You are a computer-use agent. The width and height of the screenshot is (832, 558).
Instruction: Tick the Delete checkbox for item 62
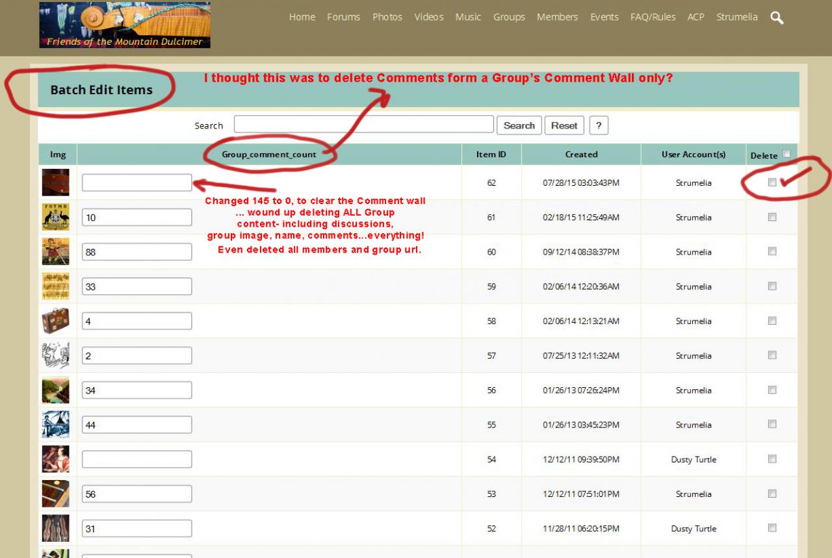click(x=772, y=183)
